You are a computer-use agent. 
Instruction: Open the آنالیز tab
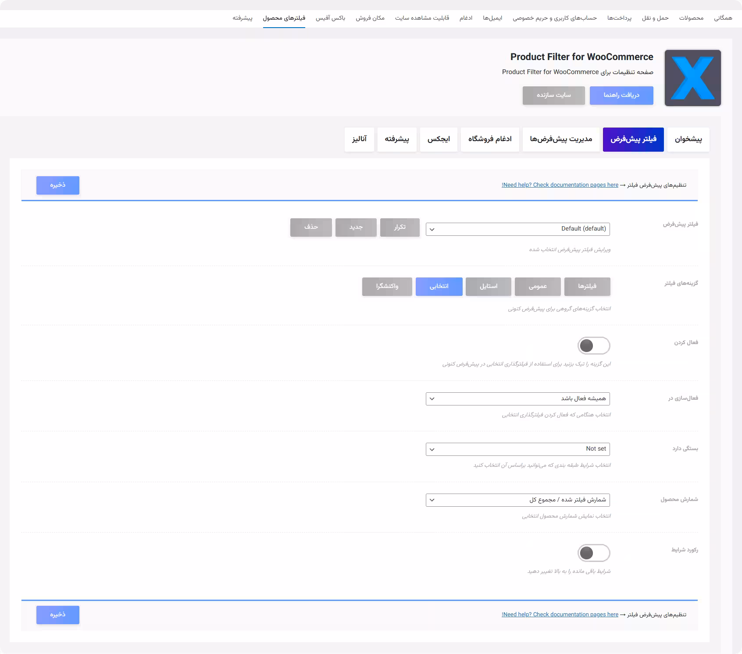(x=359, y=139)
